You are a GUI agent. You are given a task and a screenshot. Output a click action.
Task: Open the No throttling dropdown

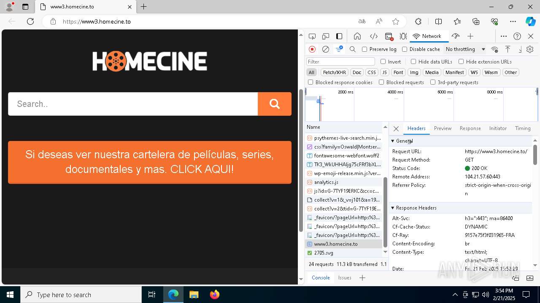465,49
